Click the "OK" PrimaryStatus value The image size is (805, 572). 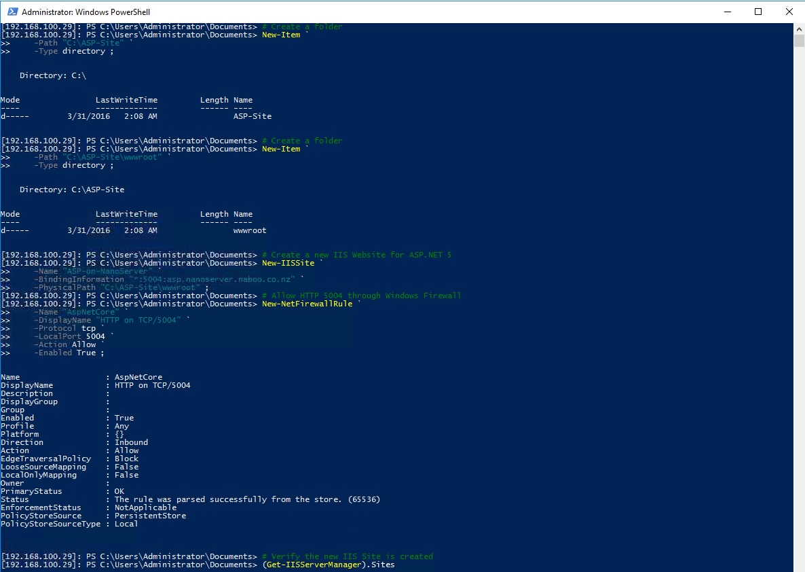tap(119, 491)
